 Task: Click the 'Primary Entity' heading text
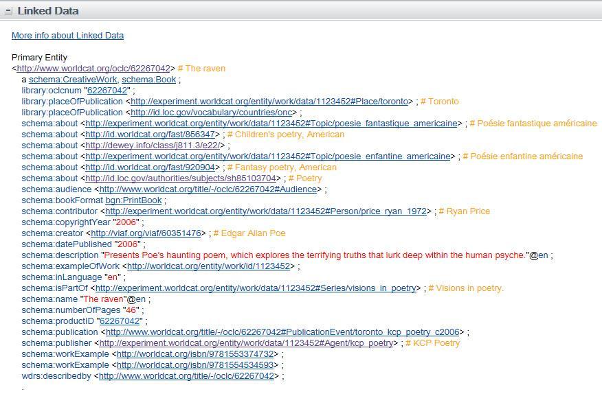pos(40,58)
